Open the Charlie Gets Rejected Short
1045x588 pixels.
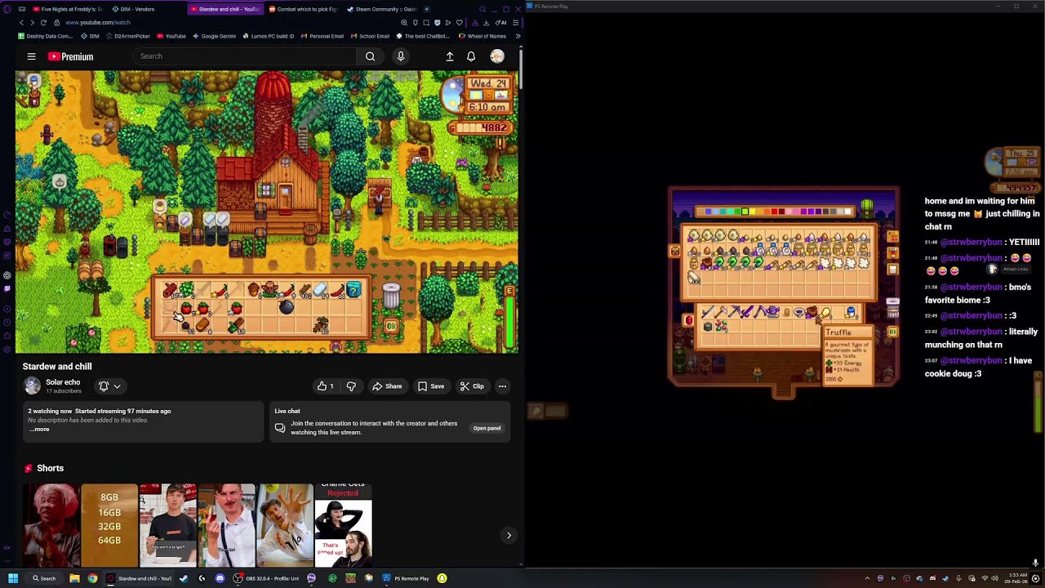[x=343, y=525]
